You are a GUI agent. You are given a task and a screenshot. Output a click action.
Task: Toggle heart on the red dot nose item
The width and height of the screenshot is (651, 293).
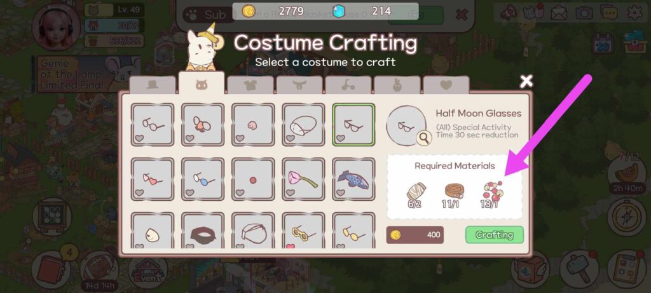pyautogui.click(x=240, y=193)
